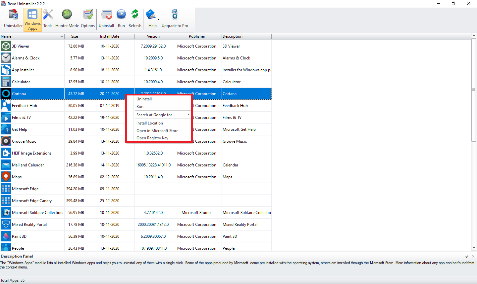This screenshot has width=477, height=284.
Task: Select the Cortana app icon
Action: [6, 94]
